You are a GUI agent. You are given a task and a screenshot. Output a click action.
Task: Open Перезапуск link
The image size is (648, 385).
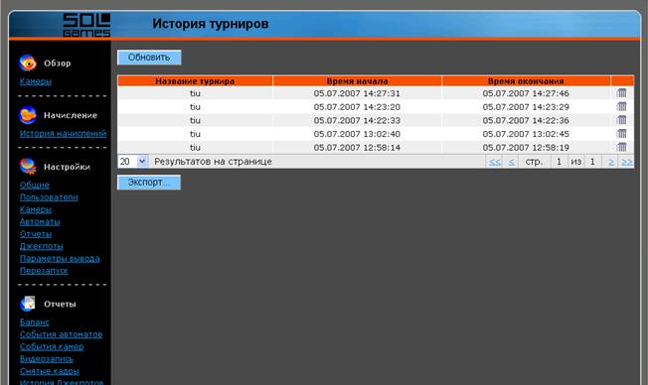44,271
